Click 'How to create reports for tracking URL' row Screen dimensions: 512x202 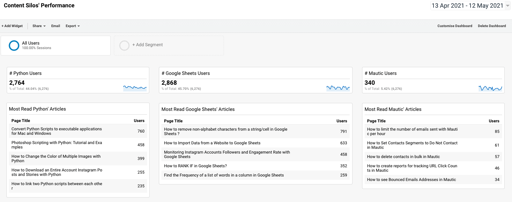433,168
